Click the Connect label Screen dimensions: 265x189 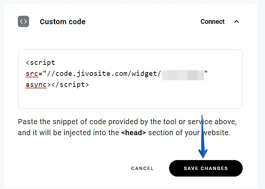(212, 22)
